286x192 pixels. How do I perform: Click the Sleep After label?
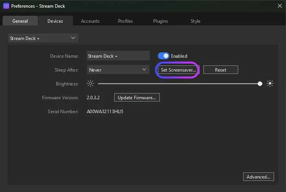pyautogui.click(x=66, y=70)
